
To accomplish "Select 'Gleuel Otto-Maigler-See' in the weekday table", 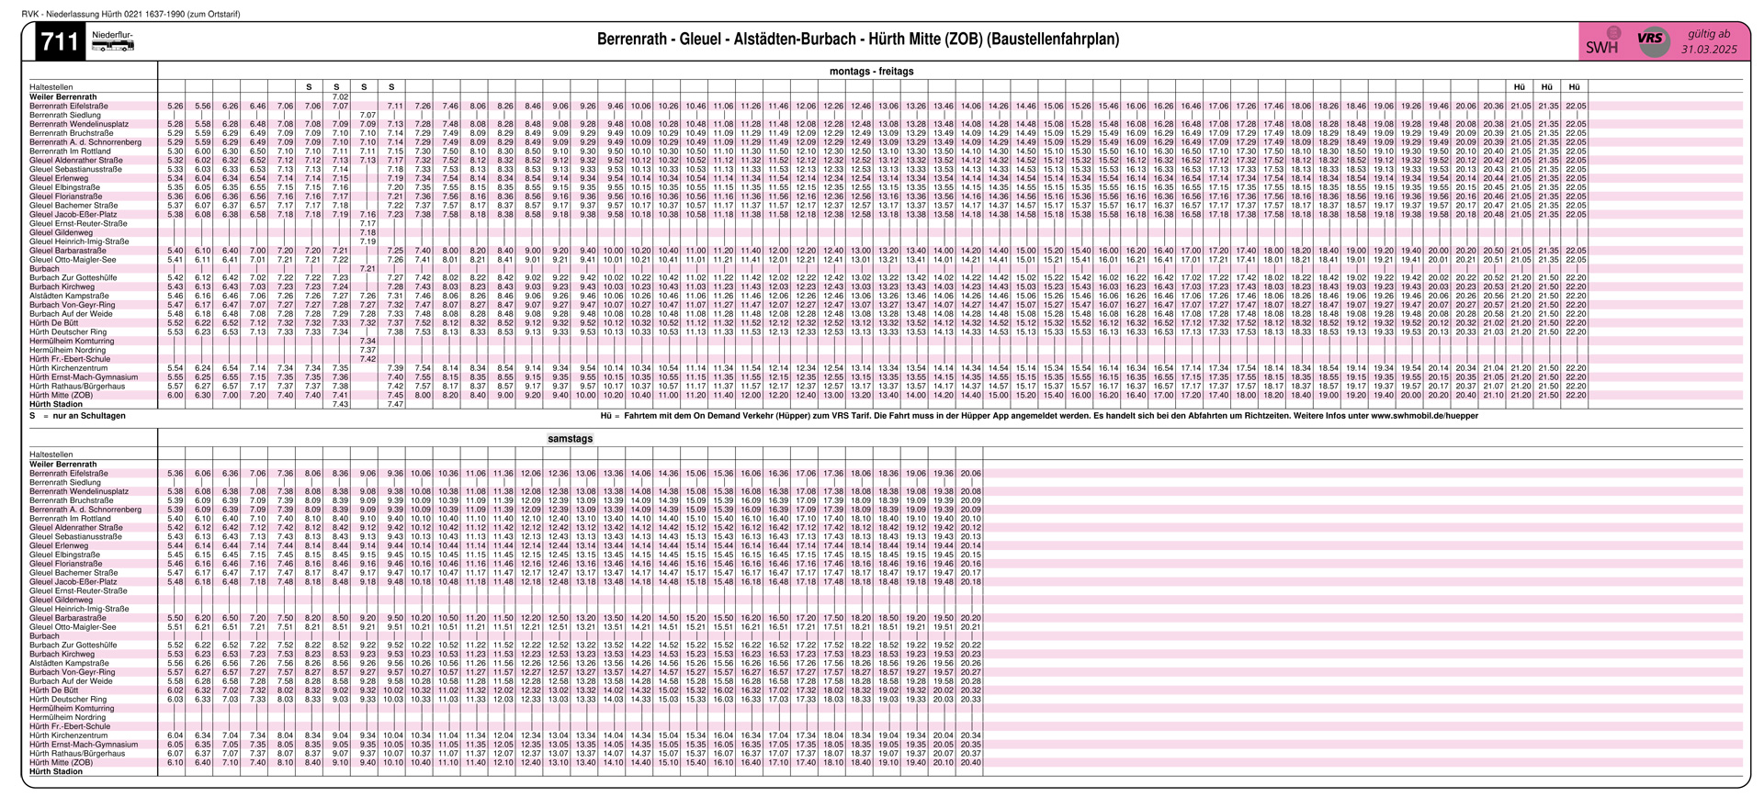I will (x=73, y=260).
